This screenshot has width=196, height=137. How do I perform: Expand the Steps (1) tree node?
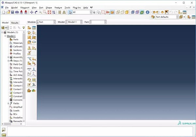8,61
